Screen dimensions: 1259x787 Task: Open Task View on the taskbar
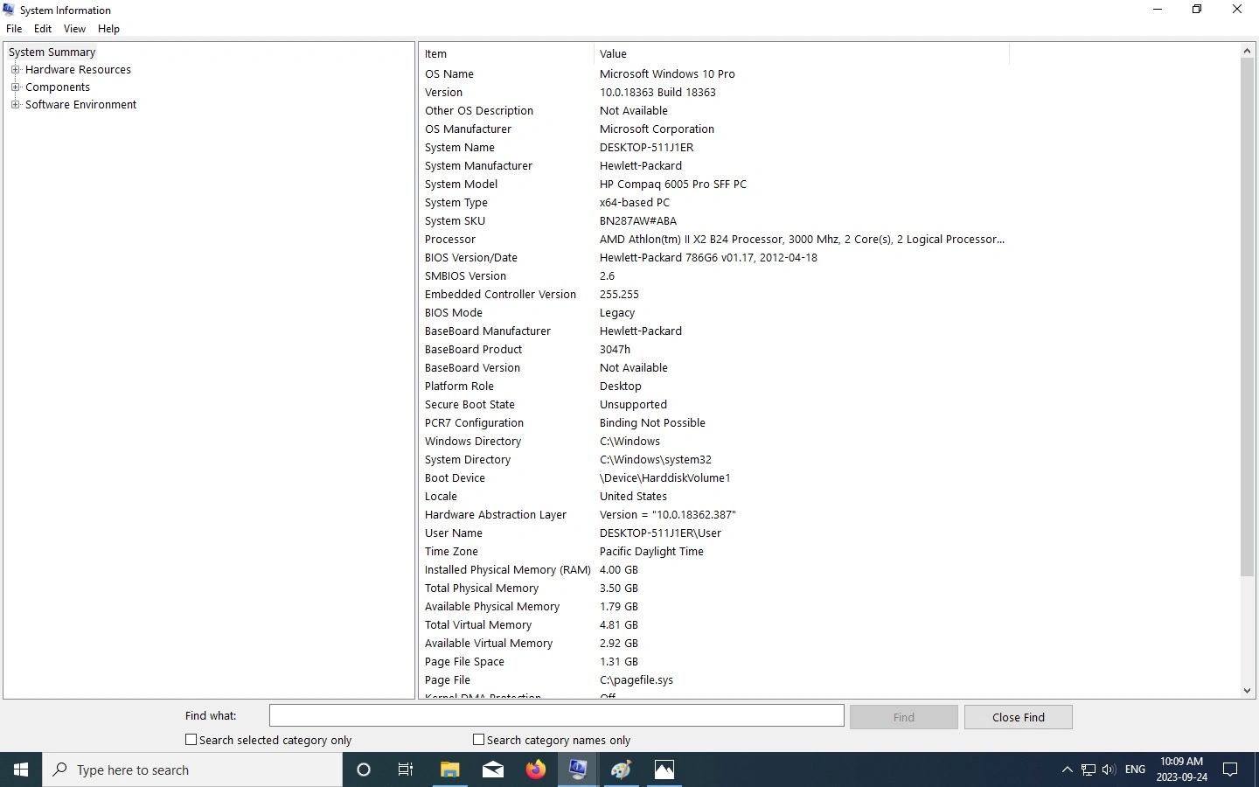pos(406,770)
